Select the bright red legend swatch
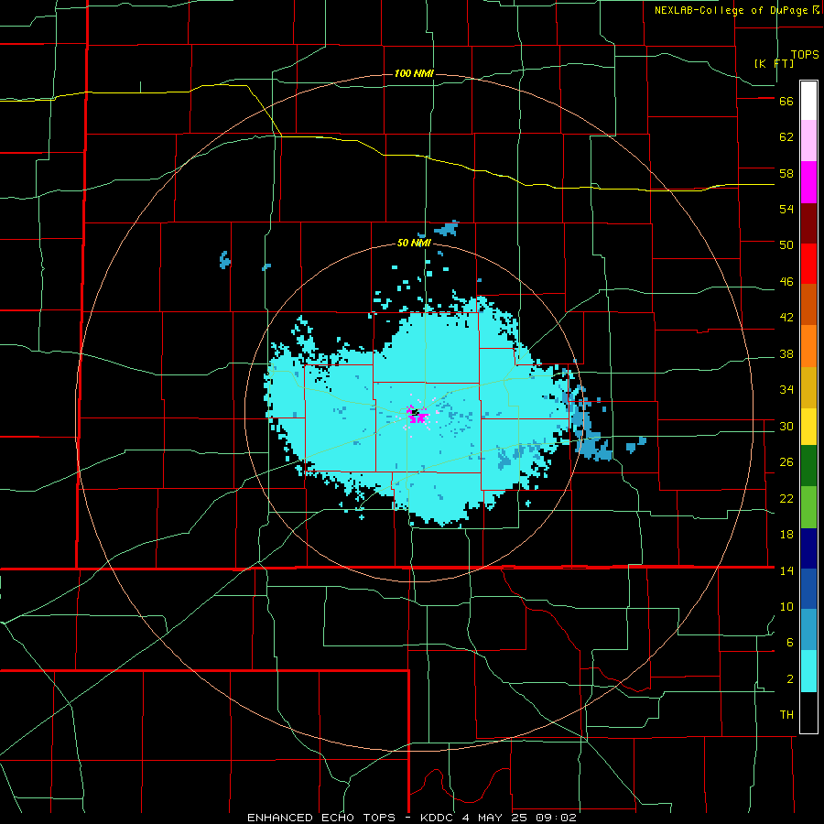 (x=808, y=264)
